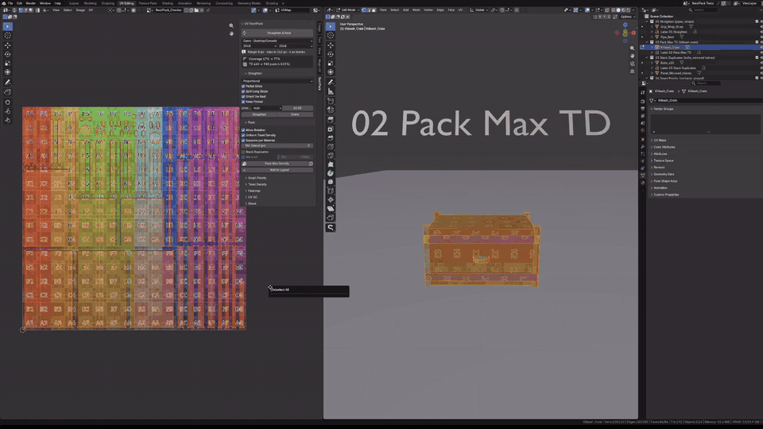Open the File menu
The width and height of the screenshot is (763, 429).
(10, 3)
